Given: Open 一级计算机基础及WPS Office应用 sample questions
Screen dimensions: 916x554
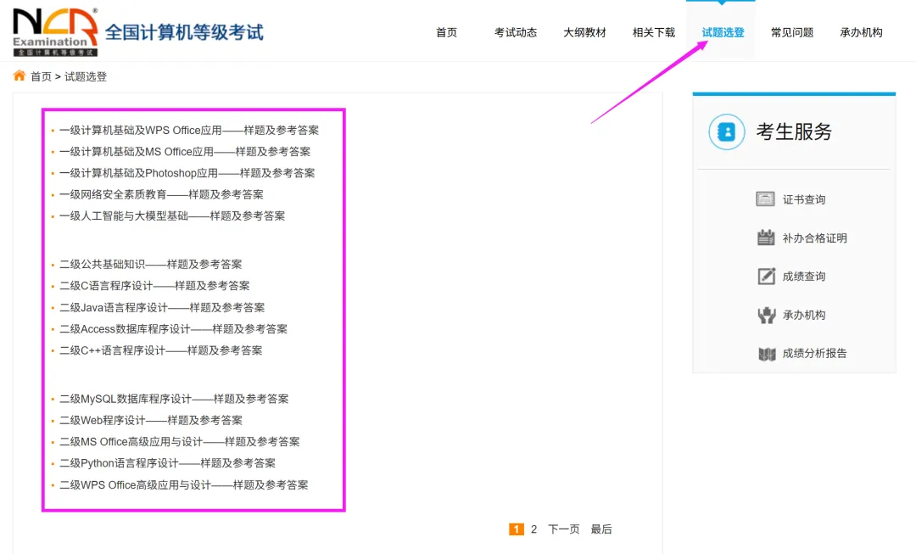Looking at the screenshot, I should [x=189, y=131].
